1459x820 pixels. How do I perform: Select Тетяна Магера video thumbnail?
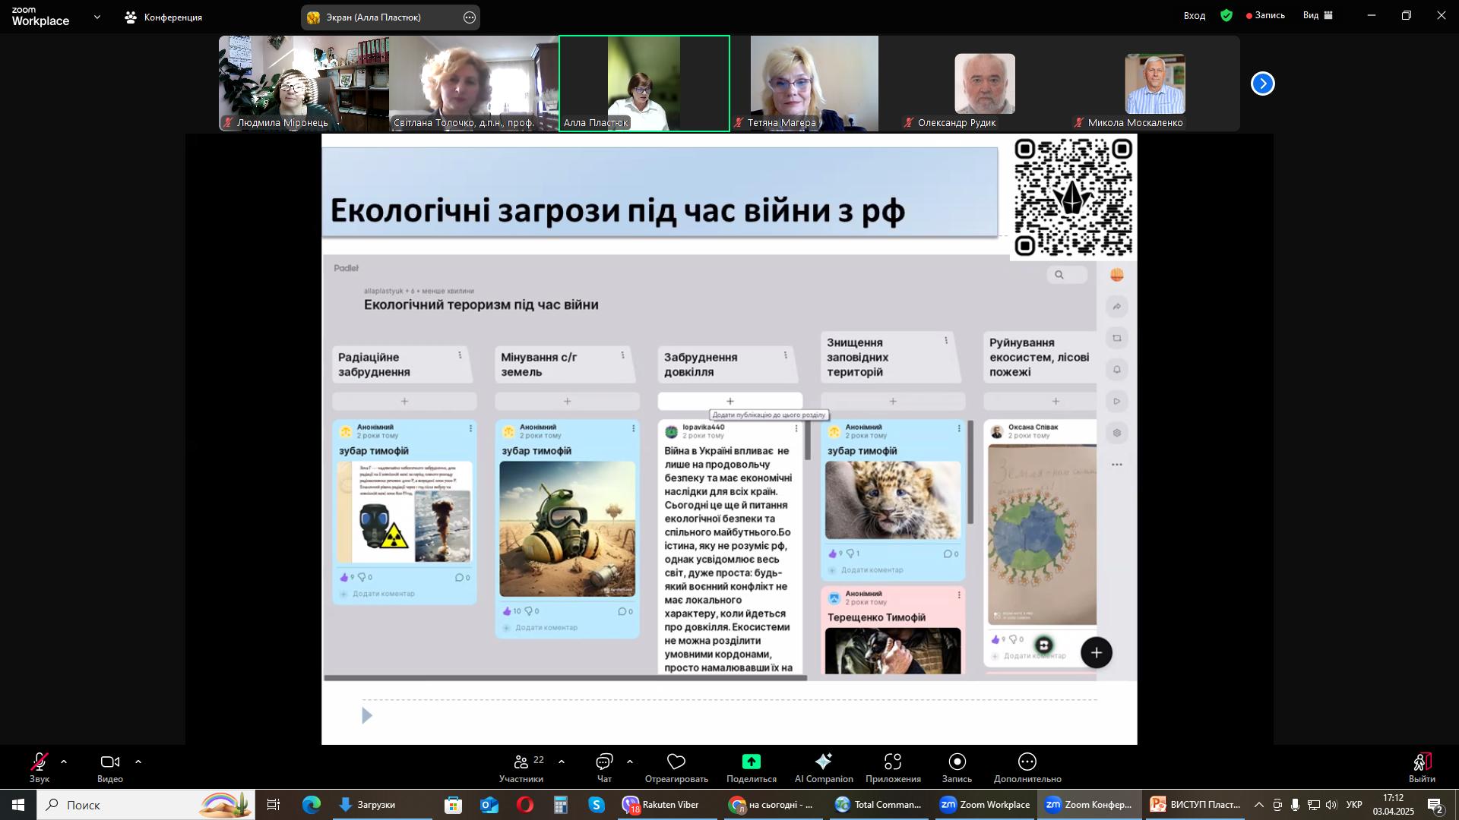coord(814,84)
